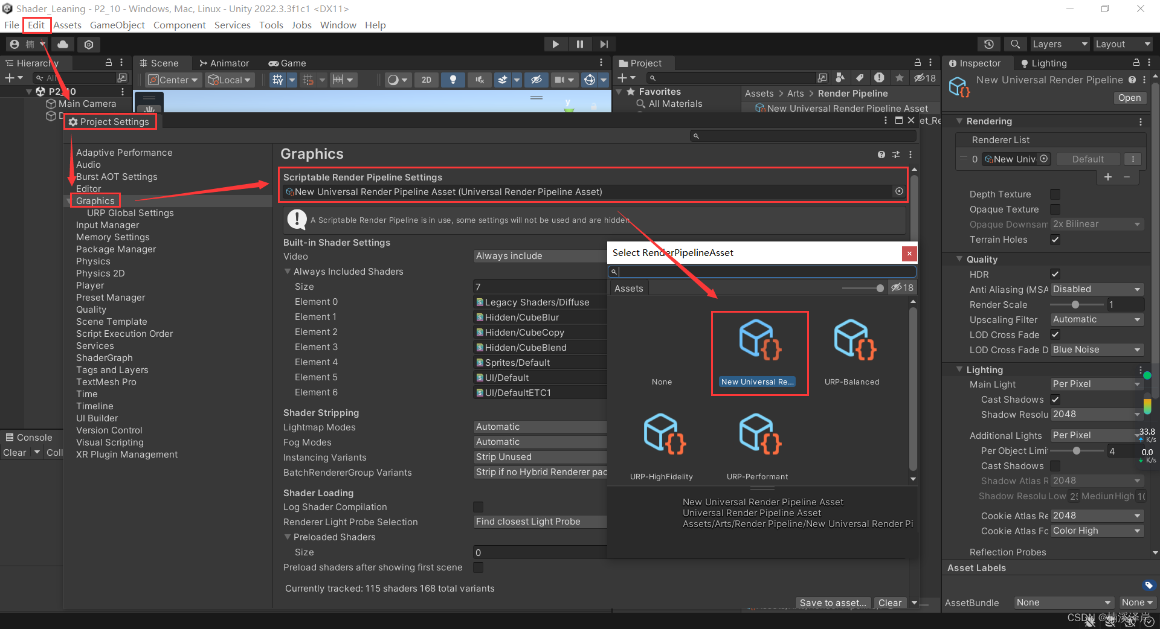Toggle the grid visibility icon in Scene toolbar
1160x629 pixels.
pos(277,80)
